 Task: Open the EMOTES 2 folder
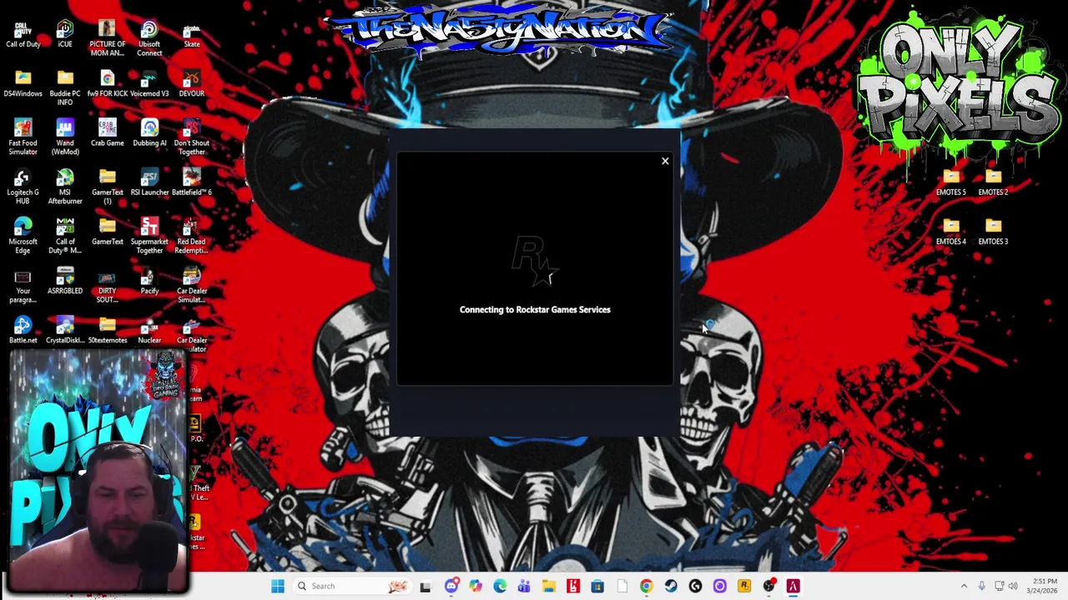(x=993, y=183)
